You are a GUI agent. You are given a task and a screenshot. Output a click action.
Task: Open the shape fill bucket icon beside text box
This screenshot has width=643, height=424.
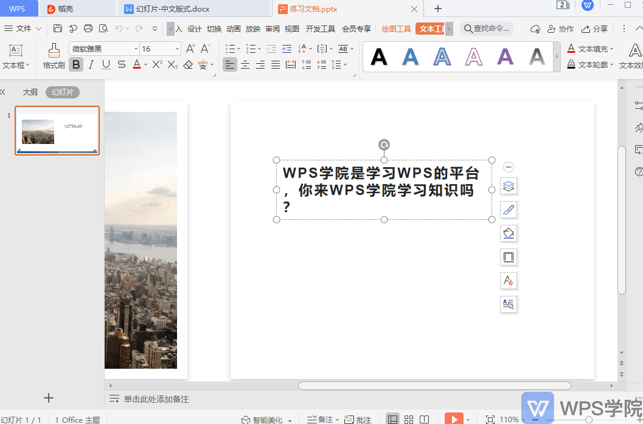tap(509, 233)
